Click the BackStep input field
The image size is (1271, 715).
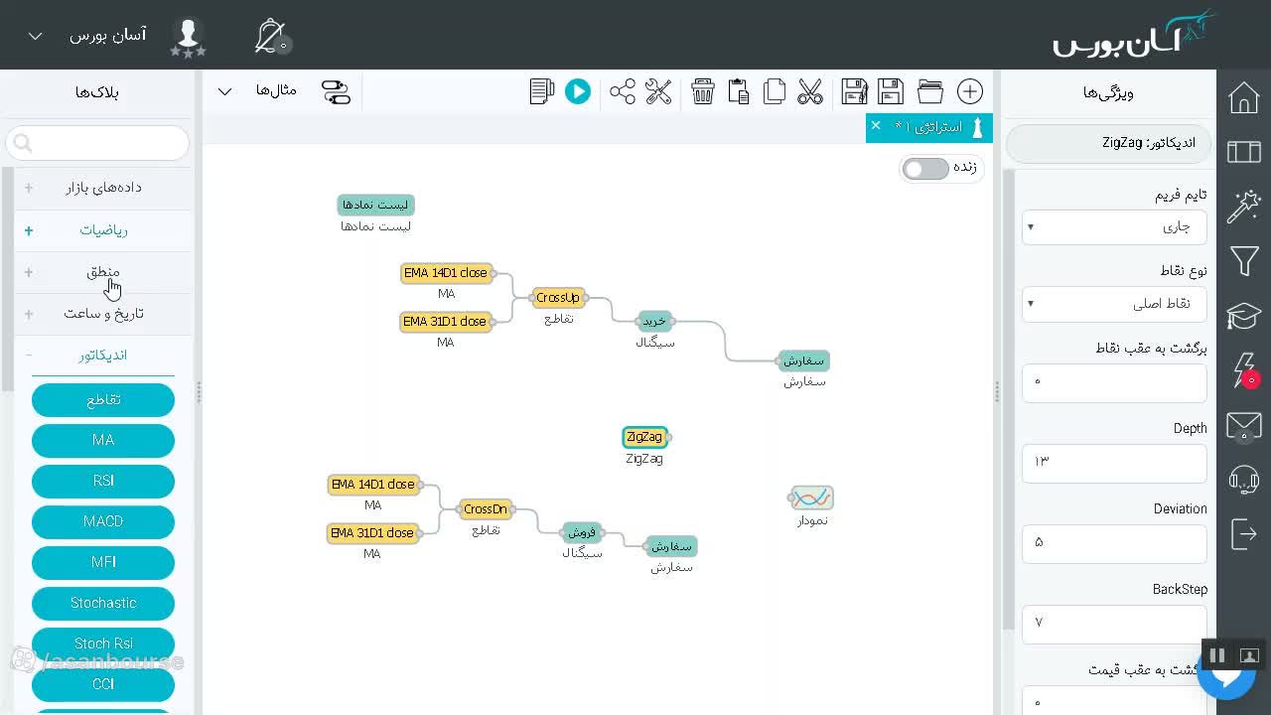pos(1114,624)
